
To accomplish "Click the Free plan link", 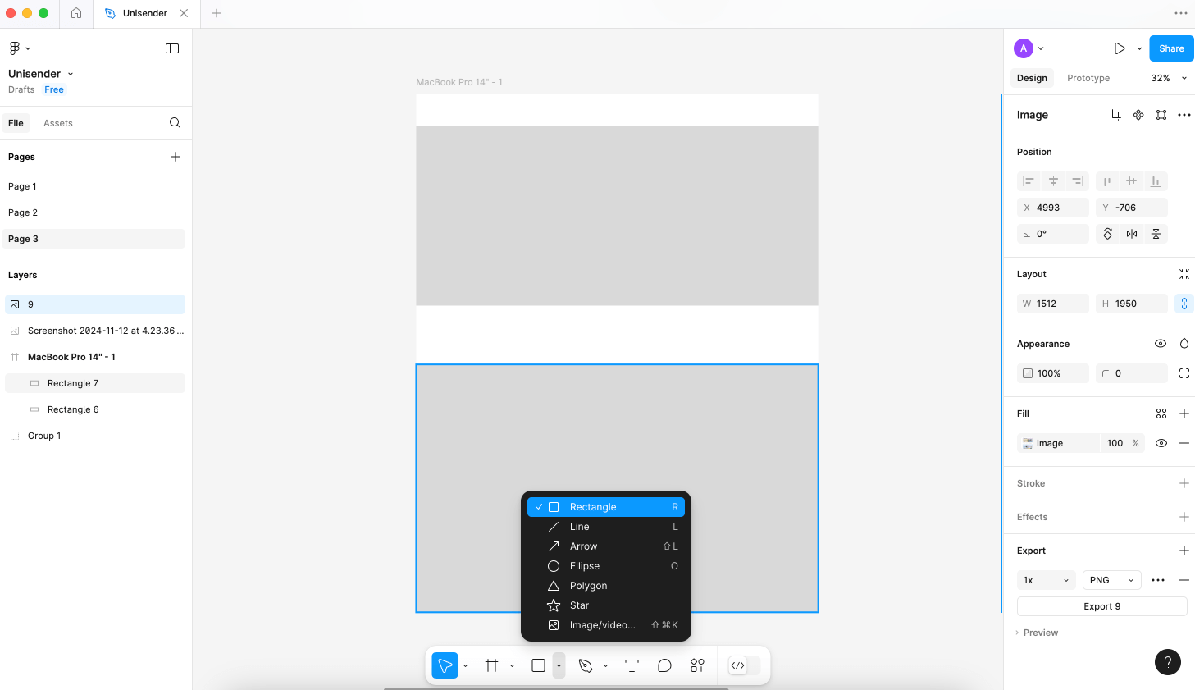I will tap(54, 89).
